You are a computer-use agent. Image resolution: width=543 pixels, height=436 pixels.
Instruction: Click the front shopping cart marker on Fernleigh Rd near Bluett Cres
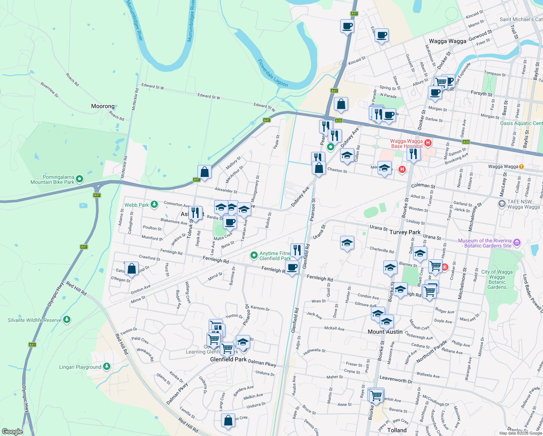[430, 292]
